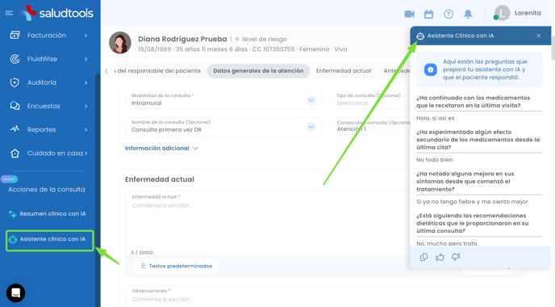555x307 pixels.
Task: Expand the Facturación submenu arrow
Action: coord(86,36)
